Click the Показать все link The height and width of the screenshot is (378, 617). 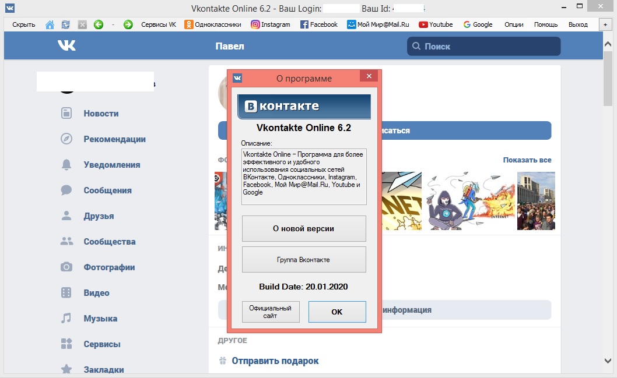[527, 160]
